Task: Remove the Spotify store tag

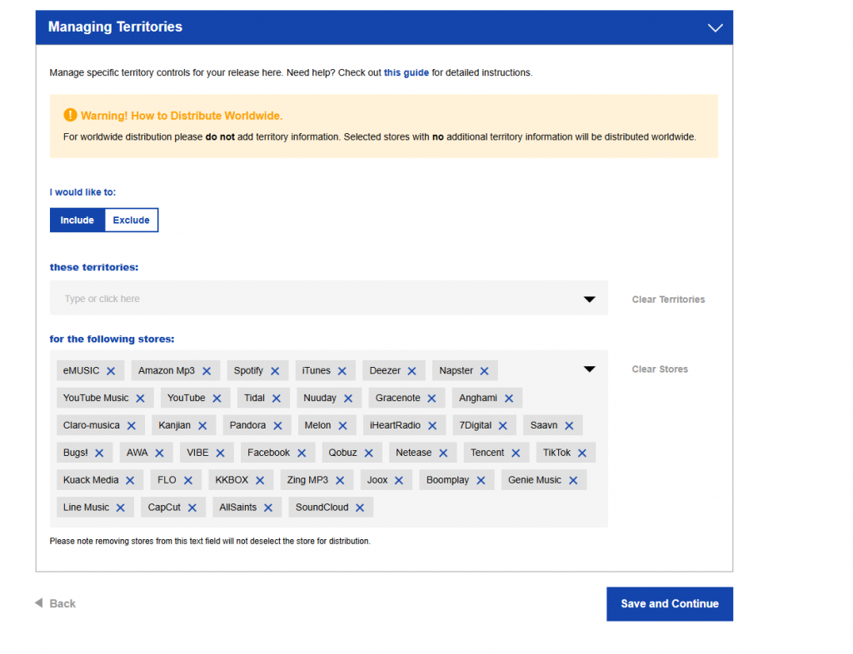Action: point(275,371)
